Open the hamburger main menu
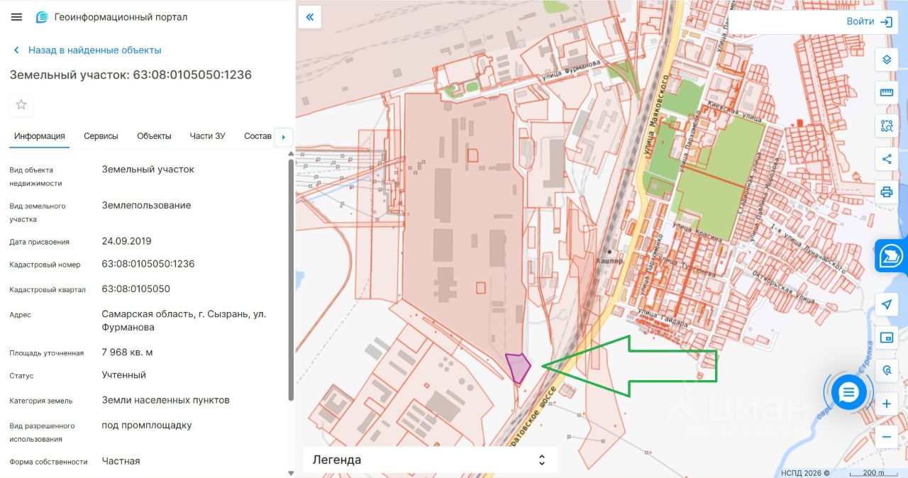Viewport: 908px width, 478px height. tap(16, 17)
